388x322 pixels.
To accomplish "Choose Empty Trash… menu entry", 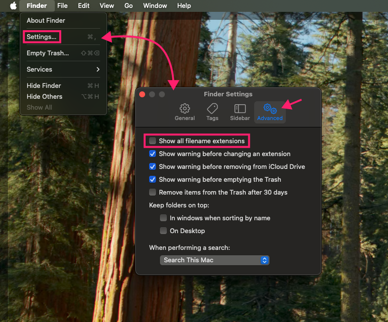I will point(63,53).
